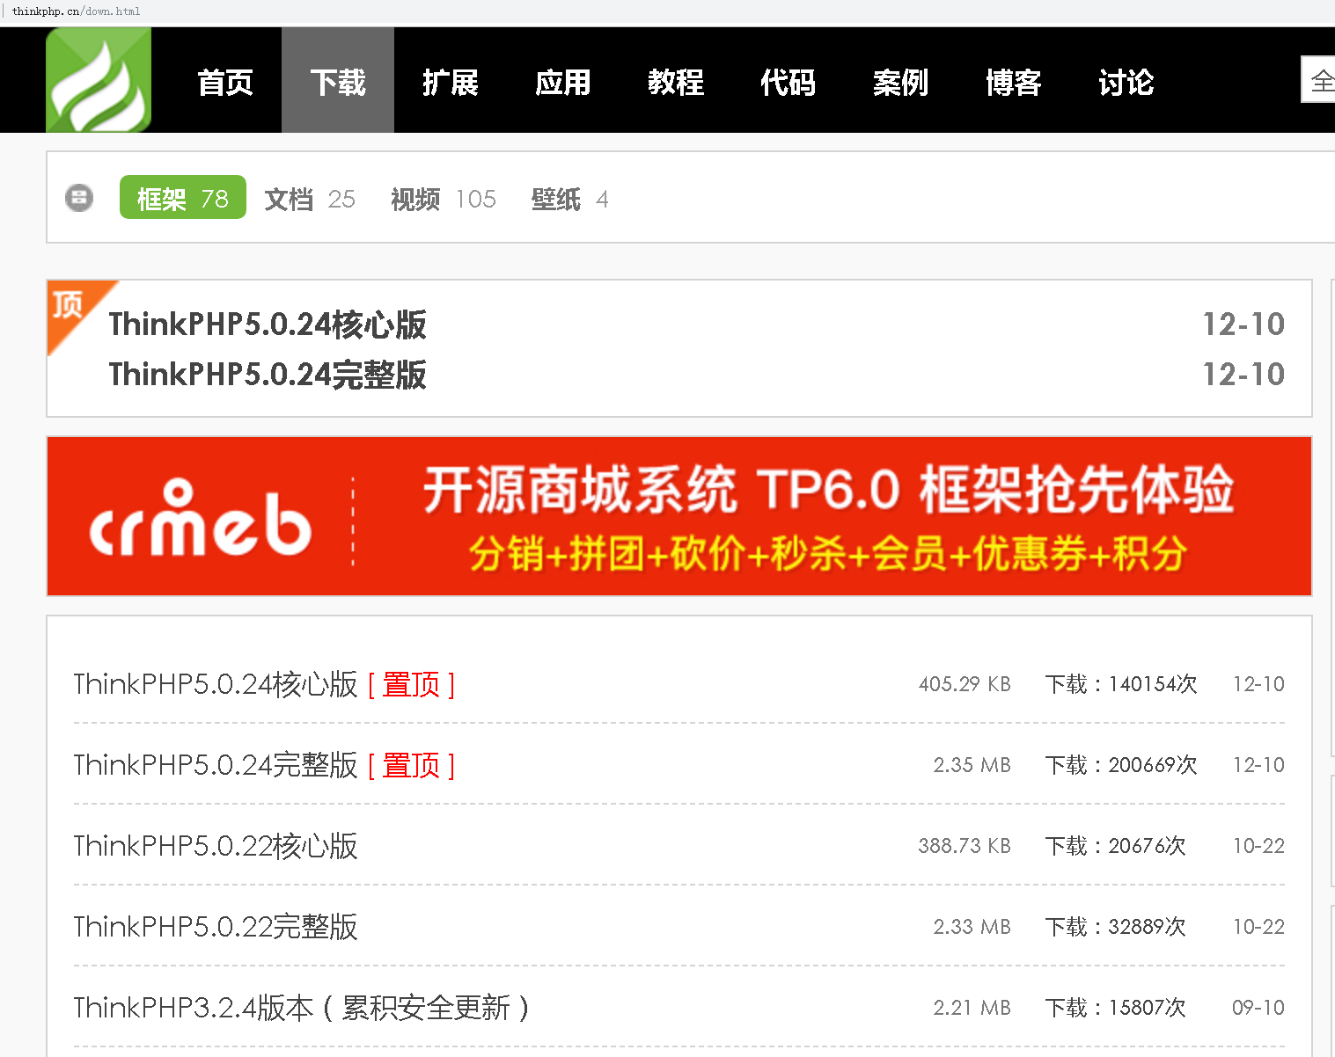The image size is (1335, 1057).
Task: Open ThinkPHP5.0.24核心版 [置顶] list entry
Action: [x=264, y=683]
